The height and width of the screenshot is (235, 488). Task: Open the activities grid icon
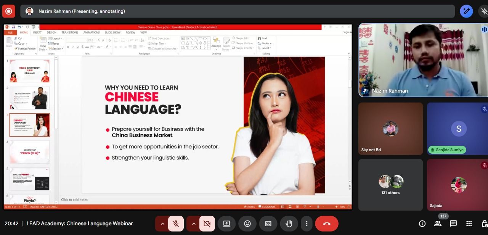click(469, 224)
